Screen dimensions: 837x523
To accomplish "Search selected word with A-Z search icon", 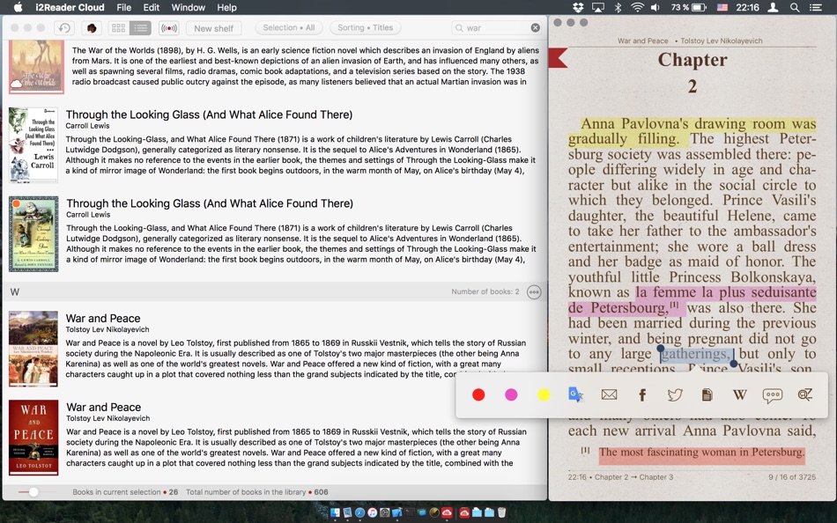I will pos(805,394).
